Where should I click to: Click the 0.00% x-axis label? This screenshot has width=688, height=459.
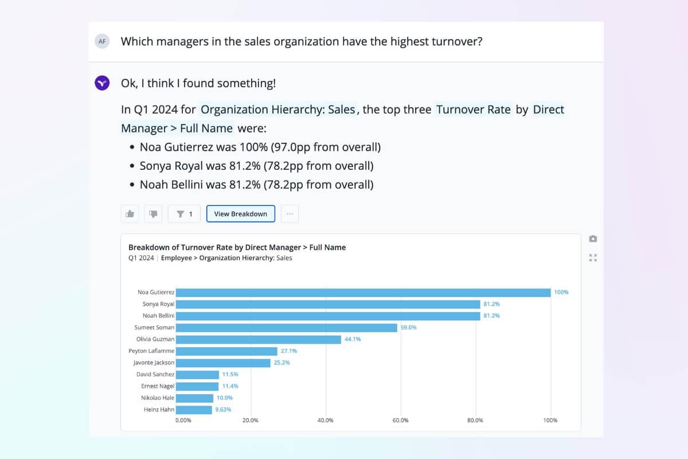183,421
